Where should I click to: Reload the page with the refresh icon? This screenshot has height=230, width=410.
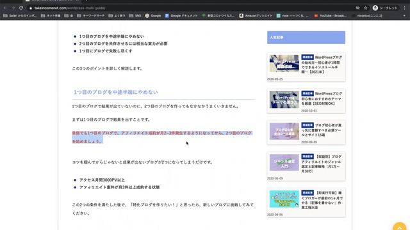(x=21, y=8)
